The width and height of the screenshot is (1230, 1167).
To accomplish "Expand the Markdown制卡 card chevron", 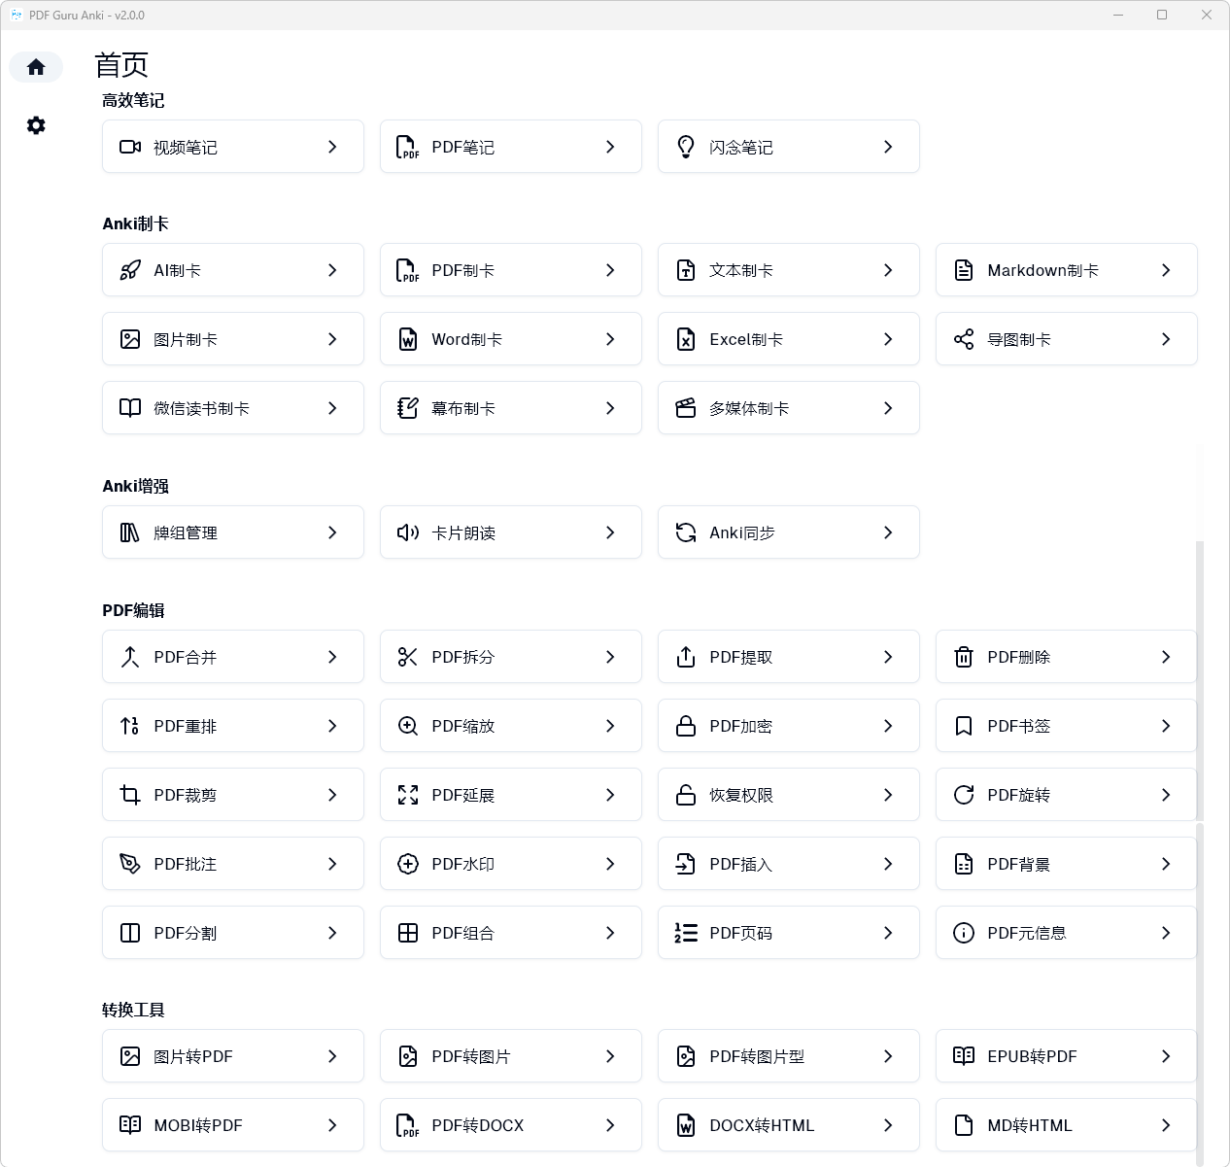I will tap(1166, 270).
